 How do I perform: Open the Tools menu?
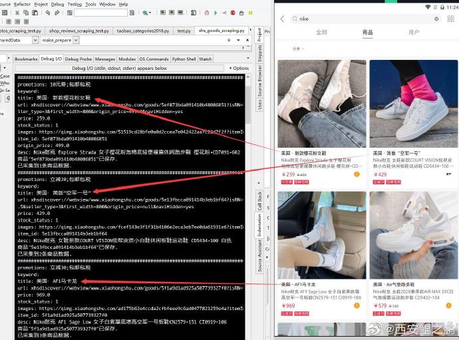click(x=90, y=4)
